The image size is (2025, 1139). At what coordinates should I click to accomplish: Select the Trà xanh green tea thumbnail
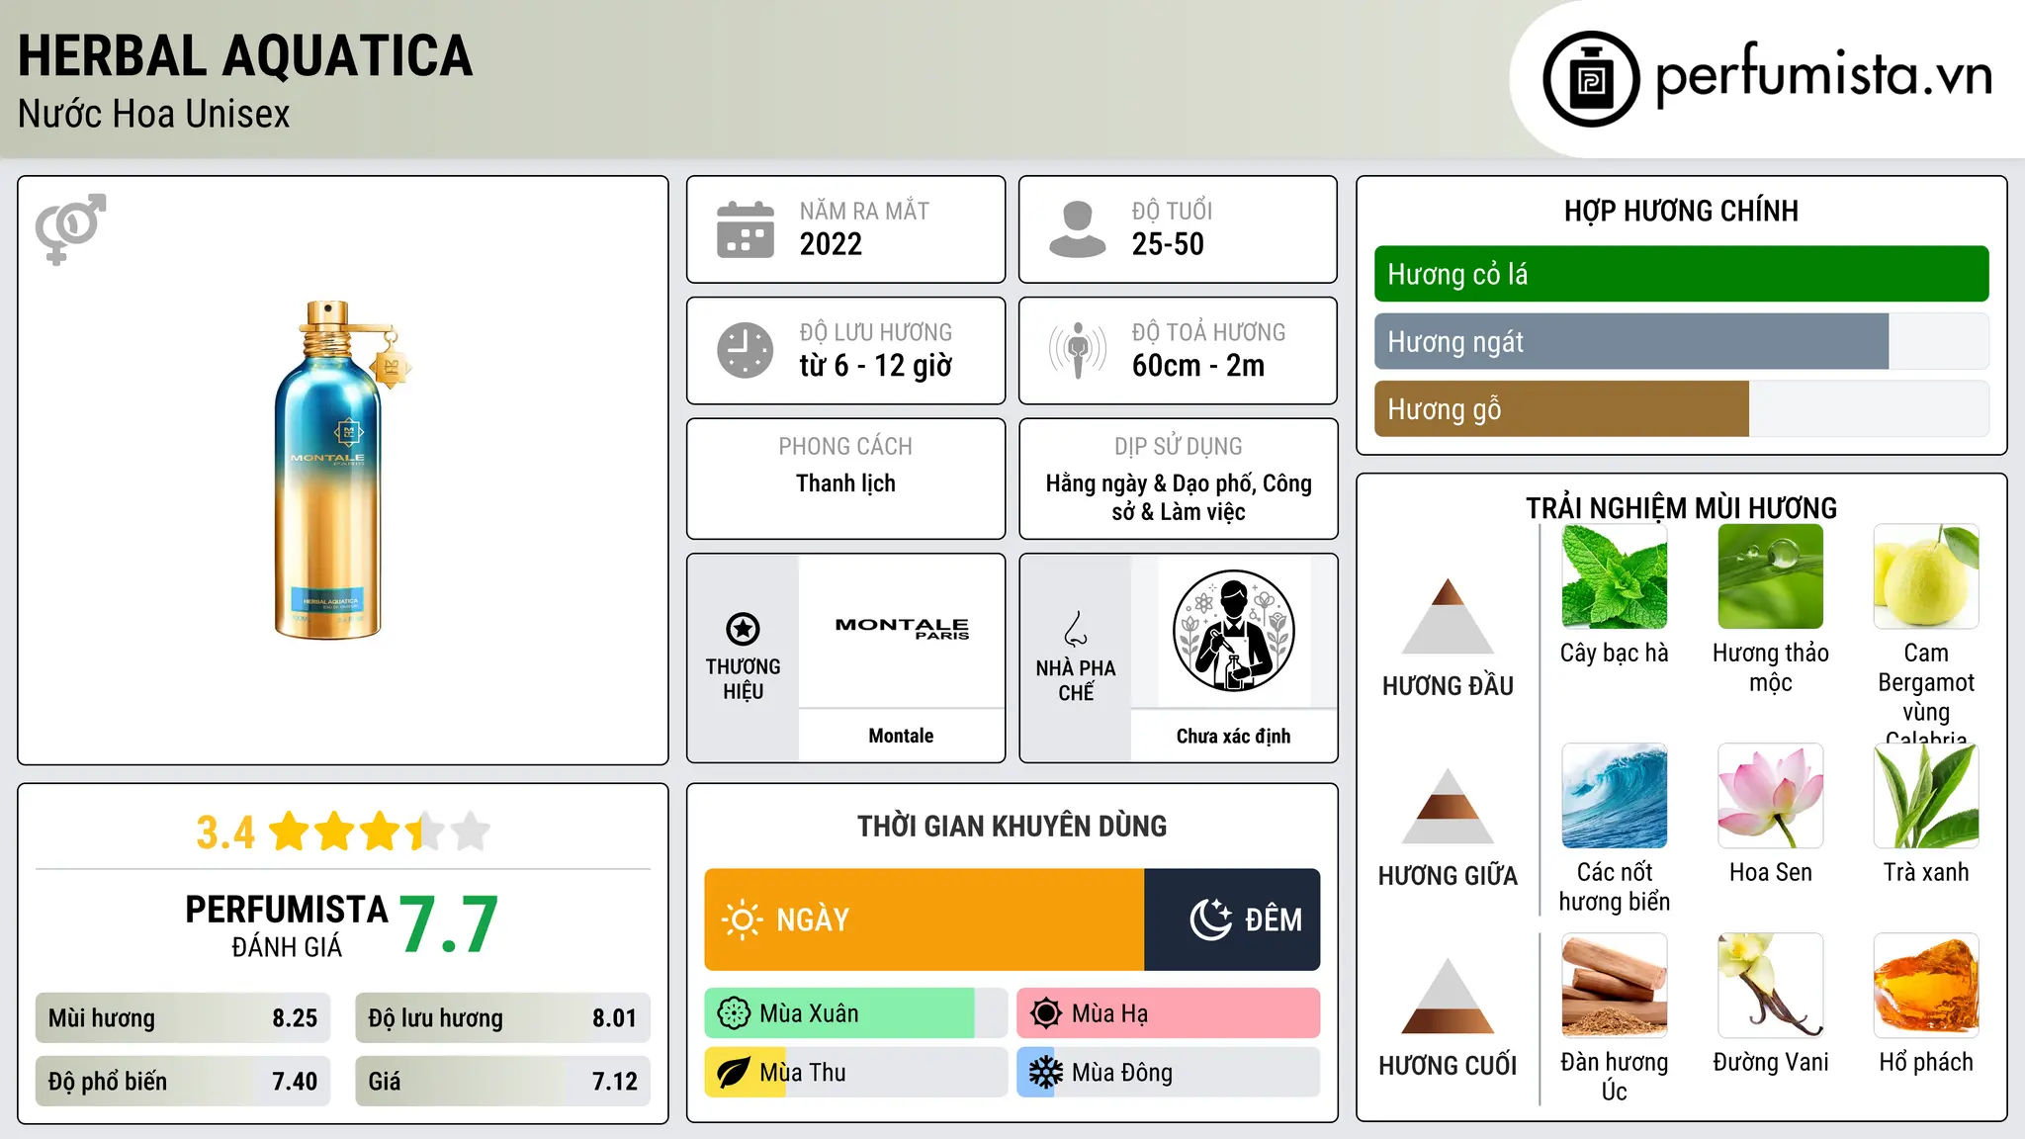[1926, 796]
